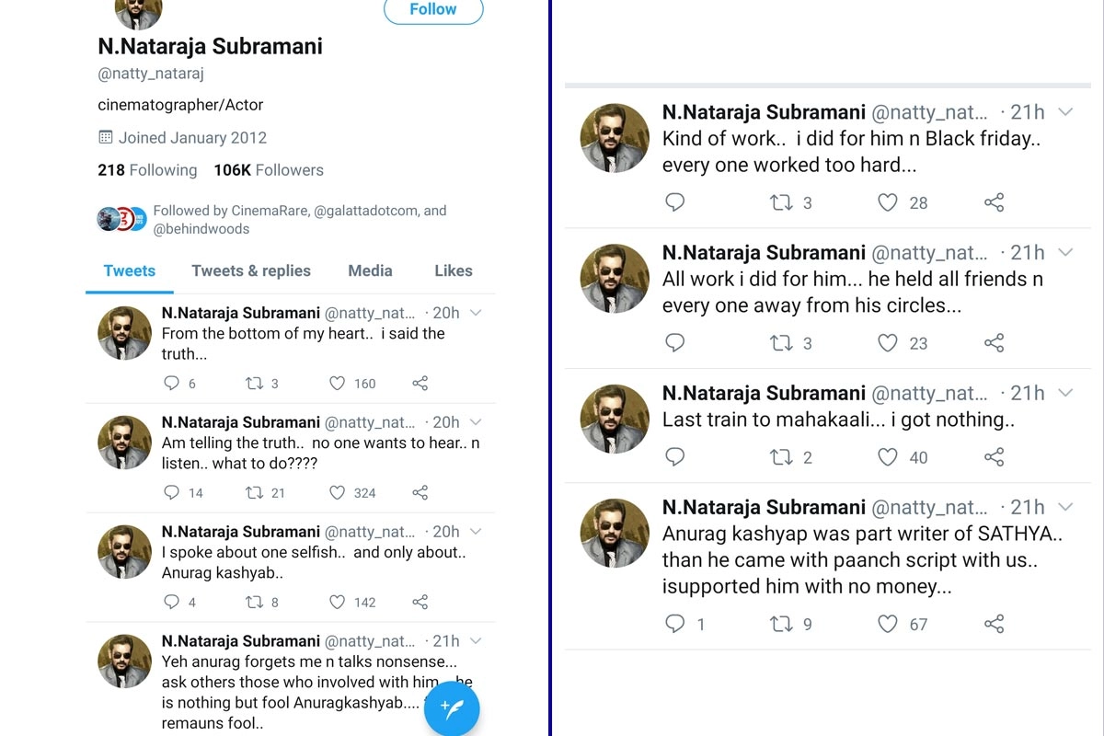
Task: Expand the menu arrow on "Kind of work" tweet
Action: pos(1065,112)
